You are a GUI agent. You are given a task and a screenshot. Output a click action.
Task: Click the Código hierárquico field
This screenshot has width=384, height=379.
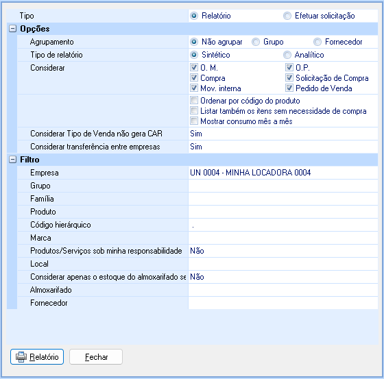point(283,225)
